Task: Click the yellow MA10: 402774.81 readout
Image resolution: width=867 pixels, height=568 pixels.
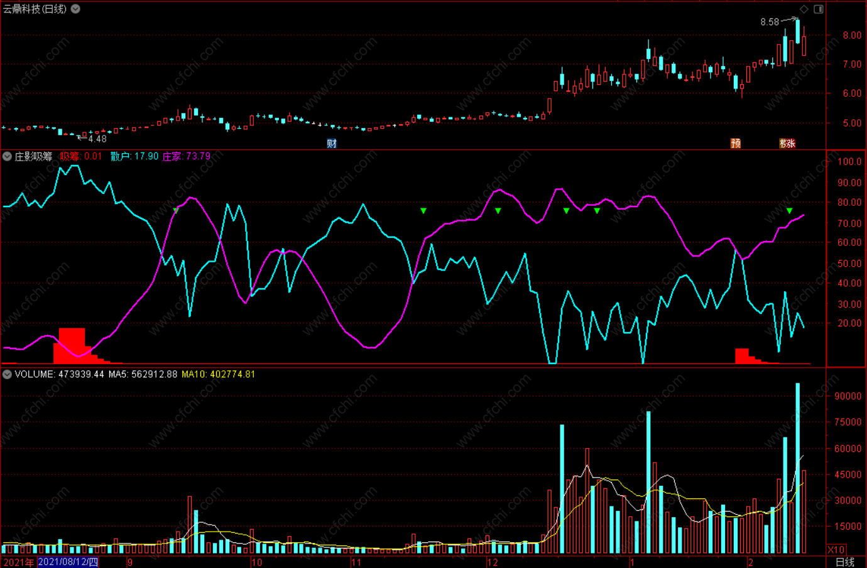Action: [x=218, y=374]
